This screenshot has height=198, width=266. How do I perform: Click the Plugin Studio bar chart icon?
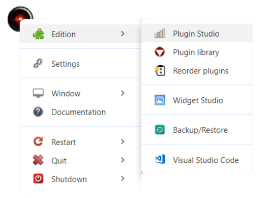(x=160, y=34)
